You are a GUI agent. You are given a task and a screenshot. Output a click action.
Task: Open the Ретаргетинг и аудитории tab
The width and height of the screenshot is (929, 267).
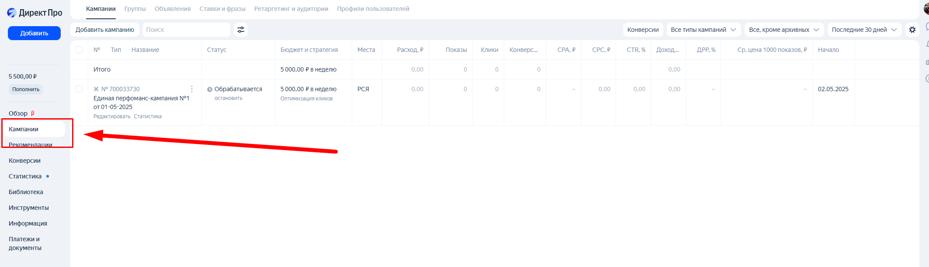291,9
